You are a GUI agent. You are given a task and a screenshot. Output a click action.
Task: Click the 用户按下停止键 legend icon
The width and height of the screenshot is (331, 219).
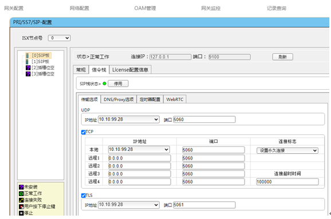click(21, 206)
